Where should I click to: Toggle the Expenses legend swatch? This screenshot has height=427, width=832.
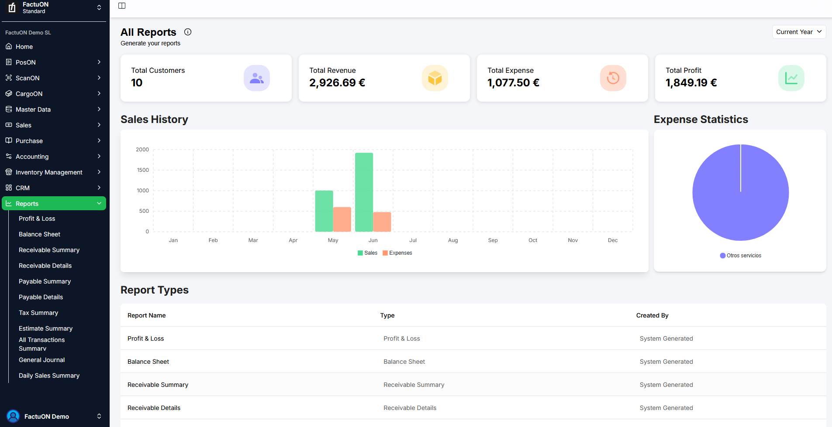click(x=385, y=253)
